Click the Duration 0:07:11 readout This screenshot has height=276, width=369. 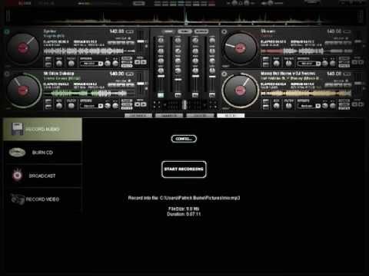pos(184,214)
